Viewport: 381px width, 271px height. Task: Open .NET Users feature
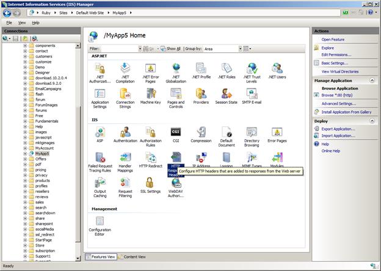277,71
